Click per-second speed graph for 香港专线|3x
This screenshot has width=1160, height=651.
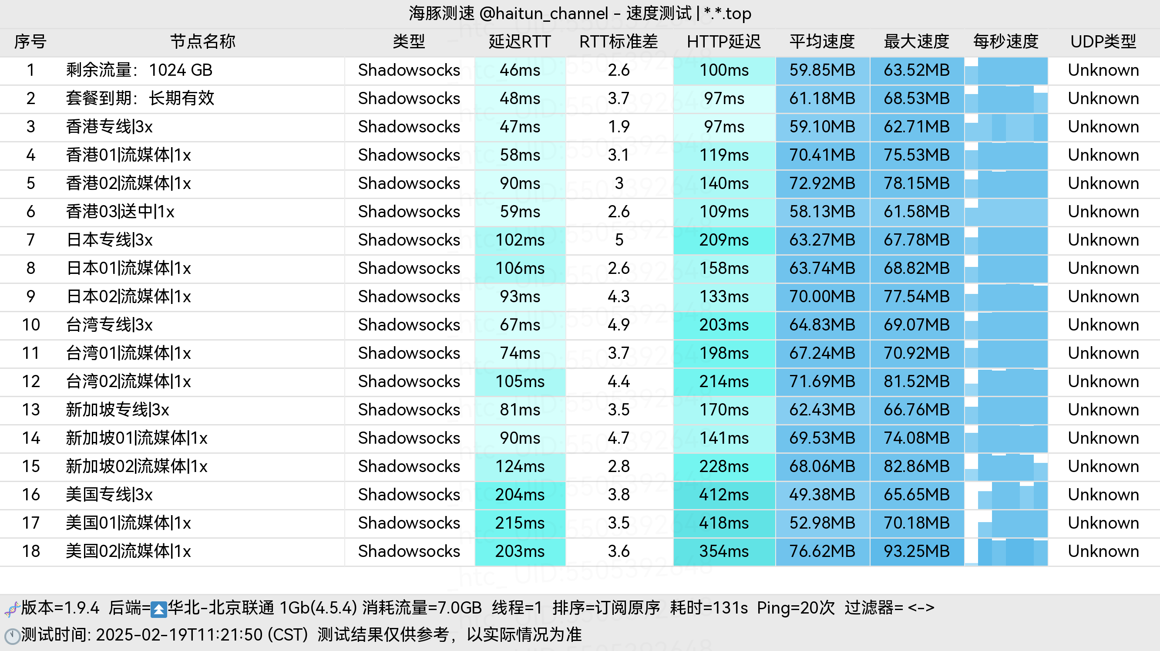pos(1005,127)
